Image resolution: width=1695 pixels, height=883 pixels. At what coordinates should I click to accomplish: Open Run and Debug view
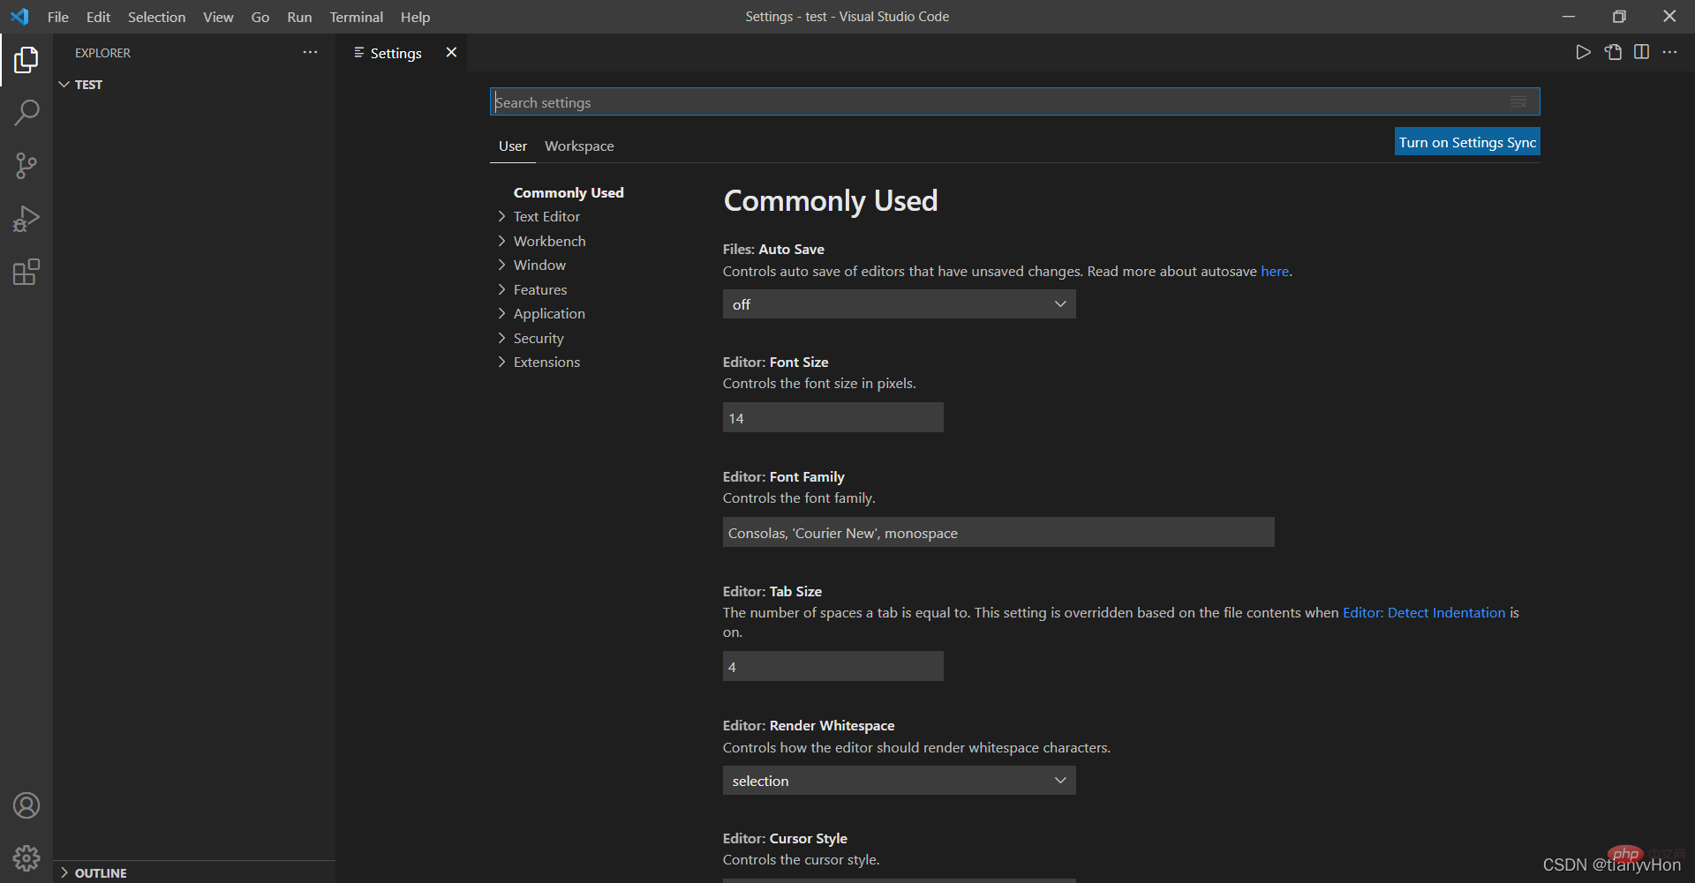[x=26, y=219]
